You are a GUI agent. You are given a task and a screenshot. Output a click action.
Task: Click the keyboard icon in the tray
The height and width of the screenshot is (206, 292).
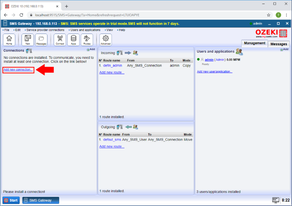pyautogui.click(x=276, y=200)
